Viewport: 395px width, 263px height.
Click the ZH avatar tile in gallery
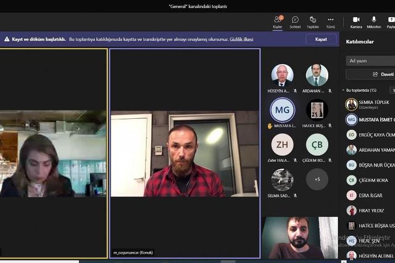click(282, 145)
